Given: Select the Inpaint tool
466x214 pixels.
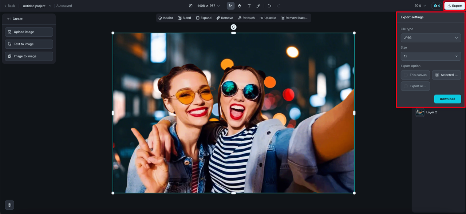Looking at the screenshot, I should [166, 18].
